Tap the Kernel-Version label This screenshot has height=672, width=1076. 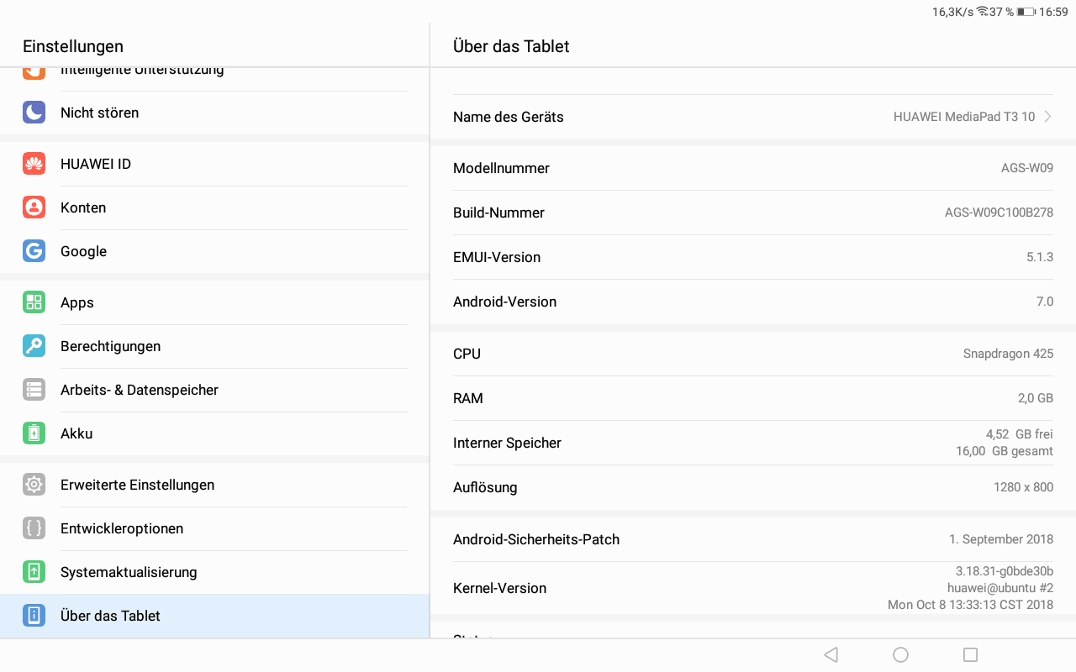(x=499, y=588)
